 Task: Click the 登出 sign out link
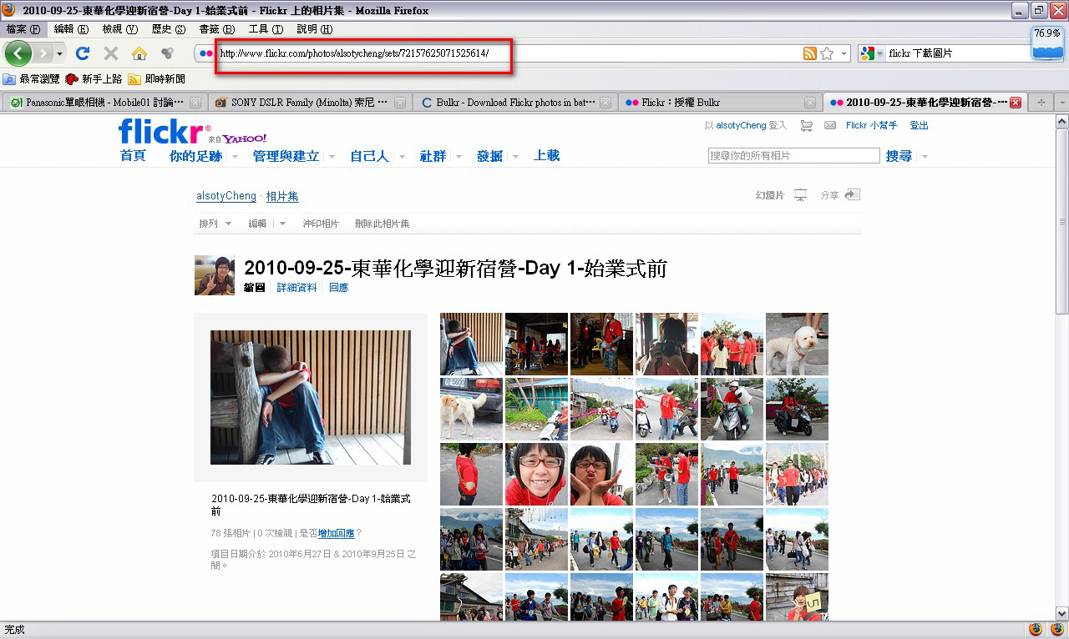[919, 125]
